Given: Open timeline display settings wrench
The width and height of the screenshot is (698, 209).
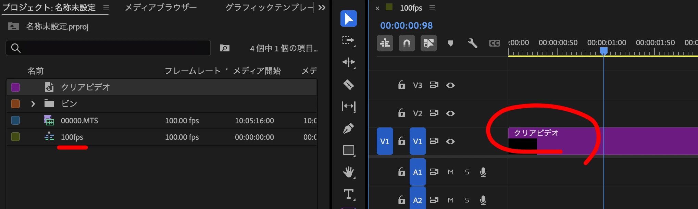Looking at the screenshot, I should (473, 43).
